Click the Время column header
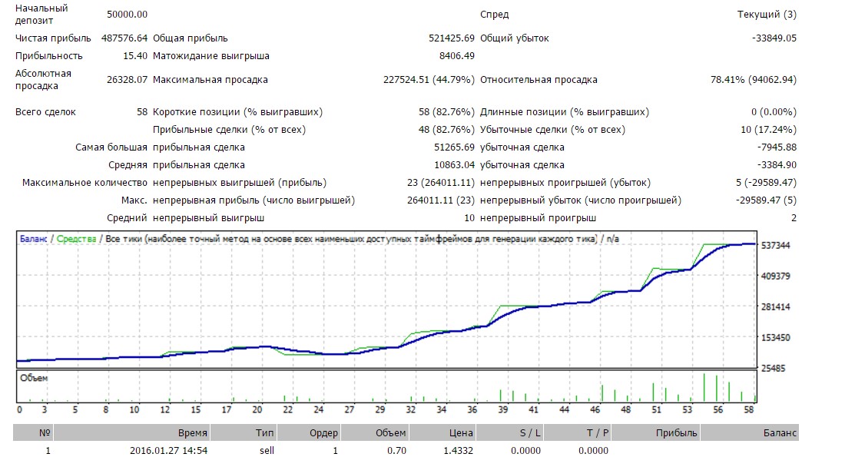The width and height of the screenshot is (865, 457). (x=192, y=433)
